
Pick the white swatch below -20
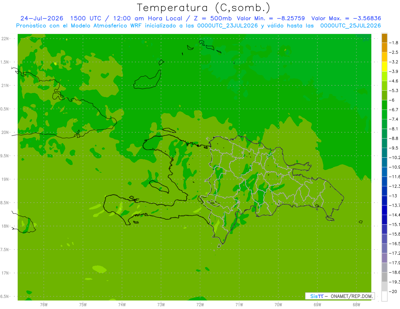pos(384,296)
